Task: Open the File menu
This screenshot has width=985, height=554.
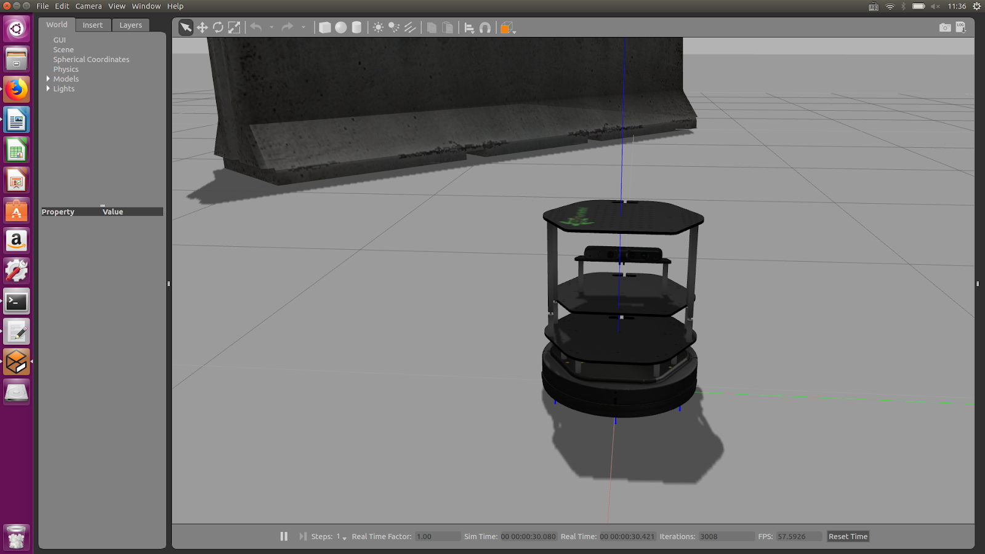Action: (42, 6)
